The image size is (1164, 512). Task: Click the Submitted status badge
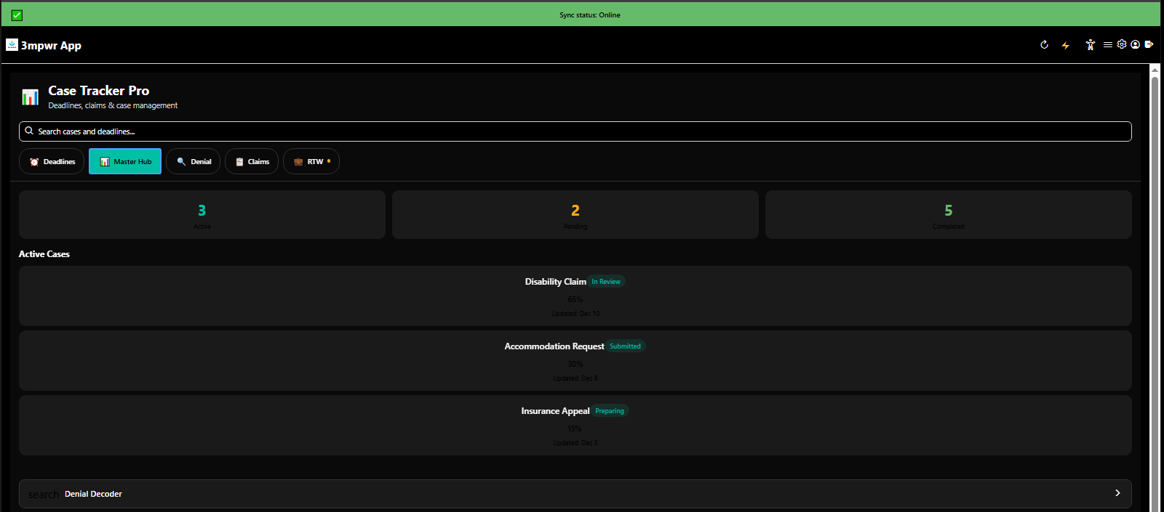pos(625,346)
